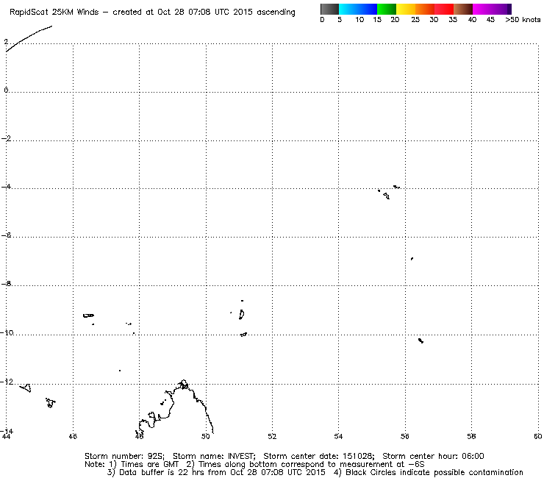Image resolution: width=544 pixels, height=478 pixels.
Task: Click latitude axis label '-4'
Action: 6,186
